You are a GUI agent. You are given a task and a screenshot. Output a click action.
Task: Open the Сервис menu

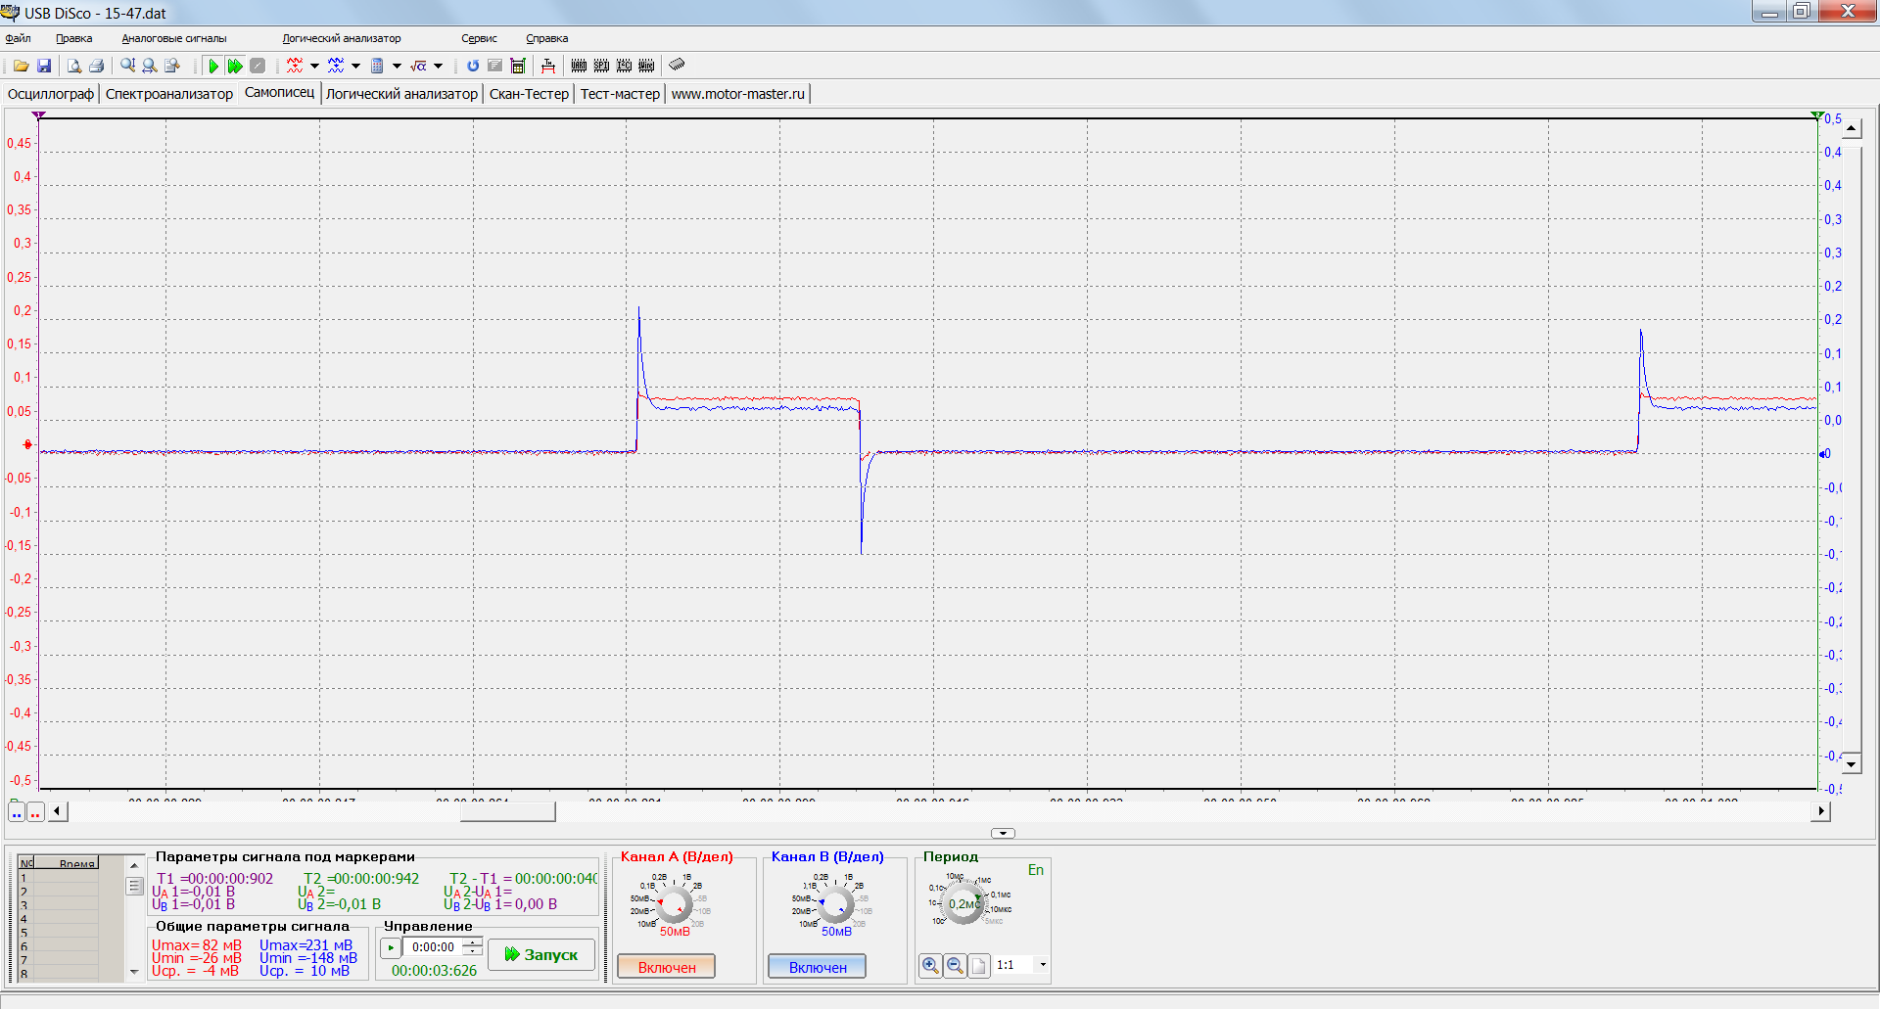[x=479, y=38]
